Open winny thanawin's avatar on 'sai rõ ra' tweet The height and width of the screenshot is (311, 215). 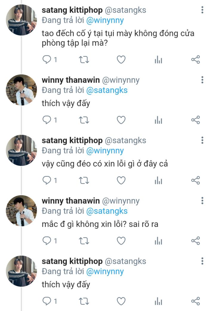click(x=21, y=211)
